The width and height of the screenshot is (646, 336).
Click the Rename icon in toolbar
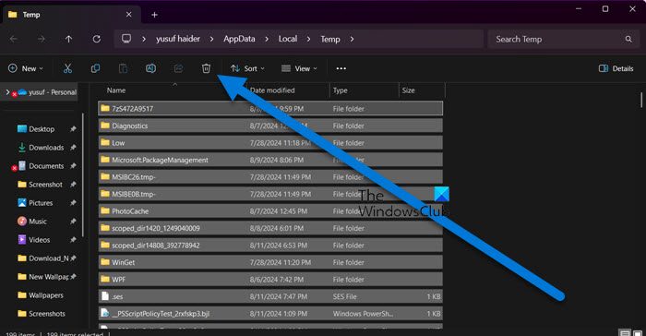coord(150,68)
